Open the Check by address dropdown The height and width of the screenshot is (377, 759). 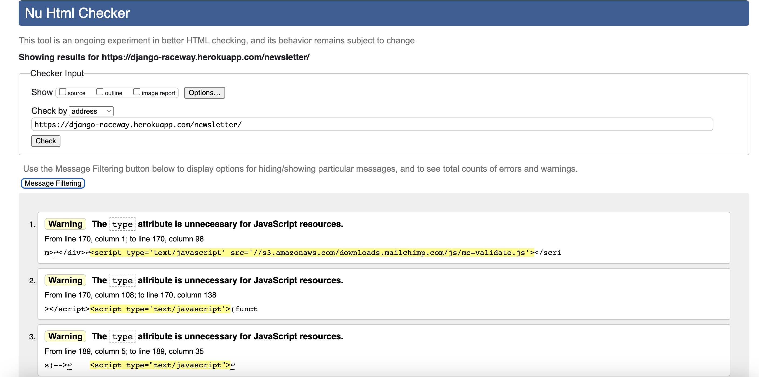pyautogui.click(x=91, y=111)
